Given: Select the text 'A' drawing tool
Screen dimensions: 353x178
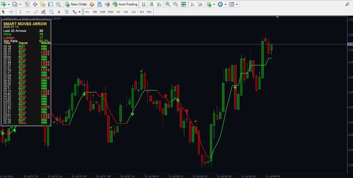Looking at the screenshot, I should click(x=59, y=12).
